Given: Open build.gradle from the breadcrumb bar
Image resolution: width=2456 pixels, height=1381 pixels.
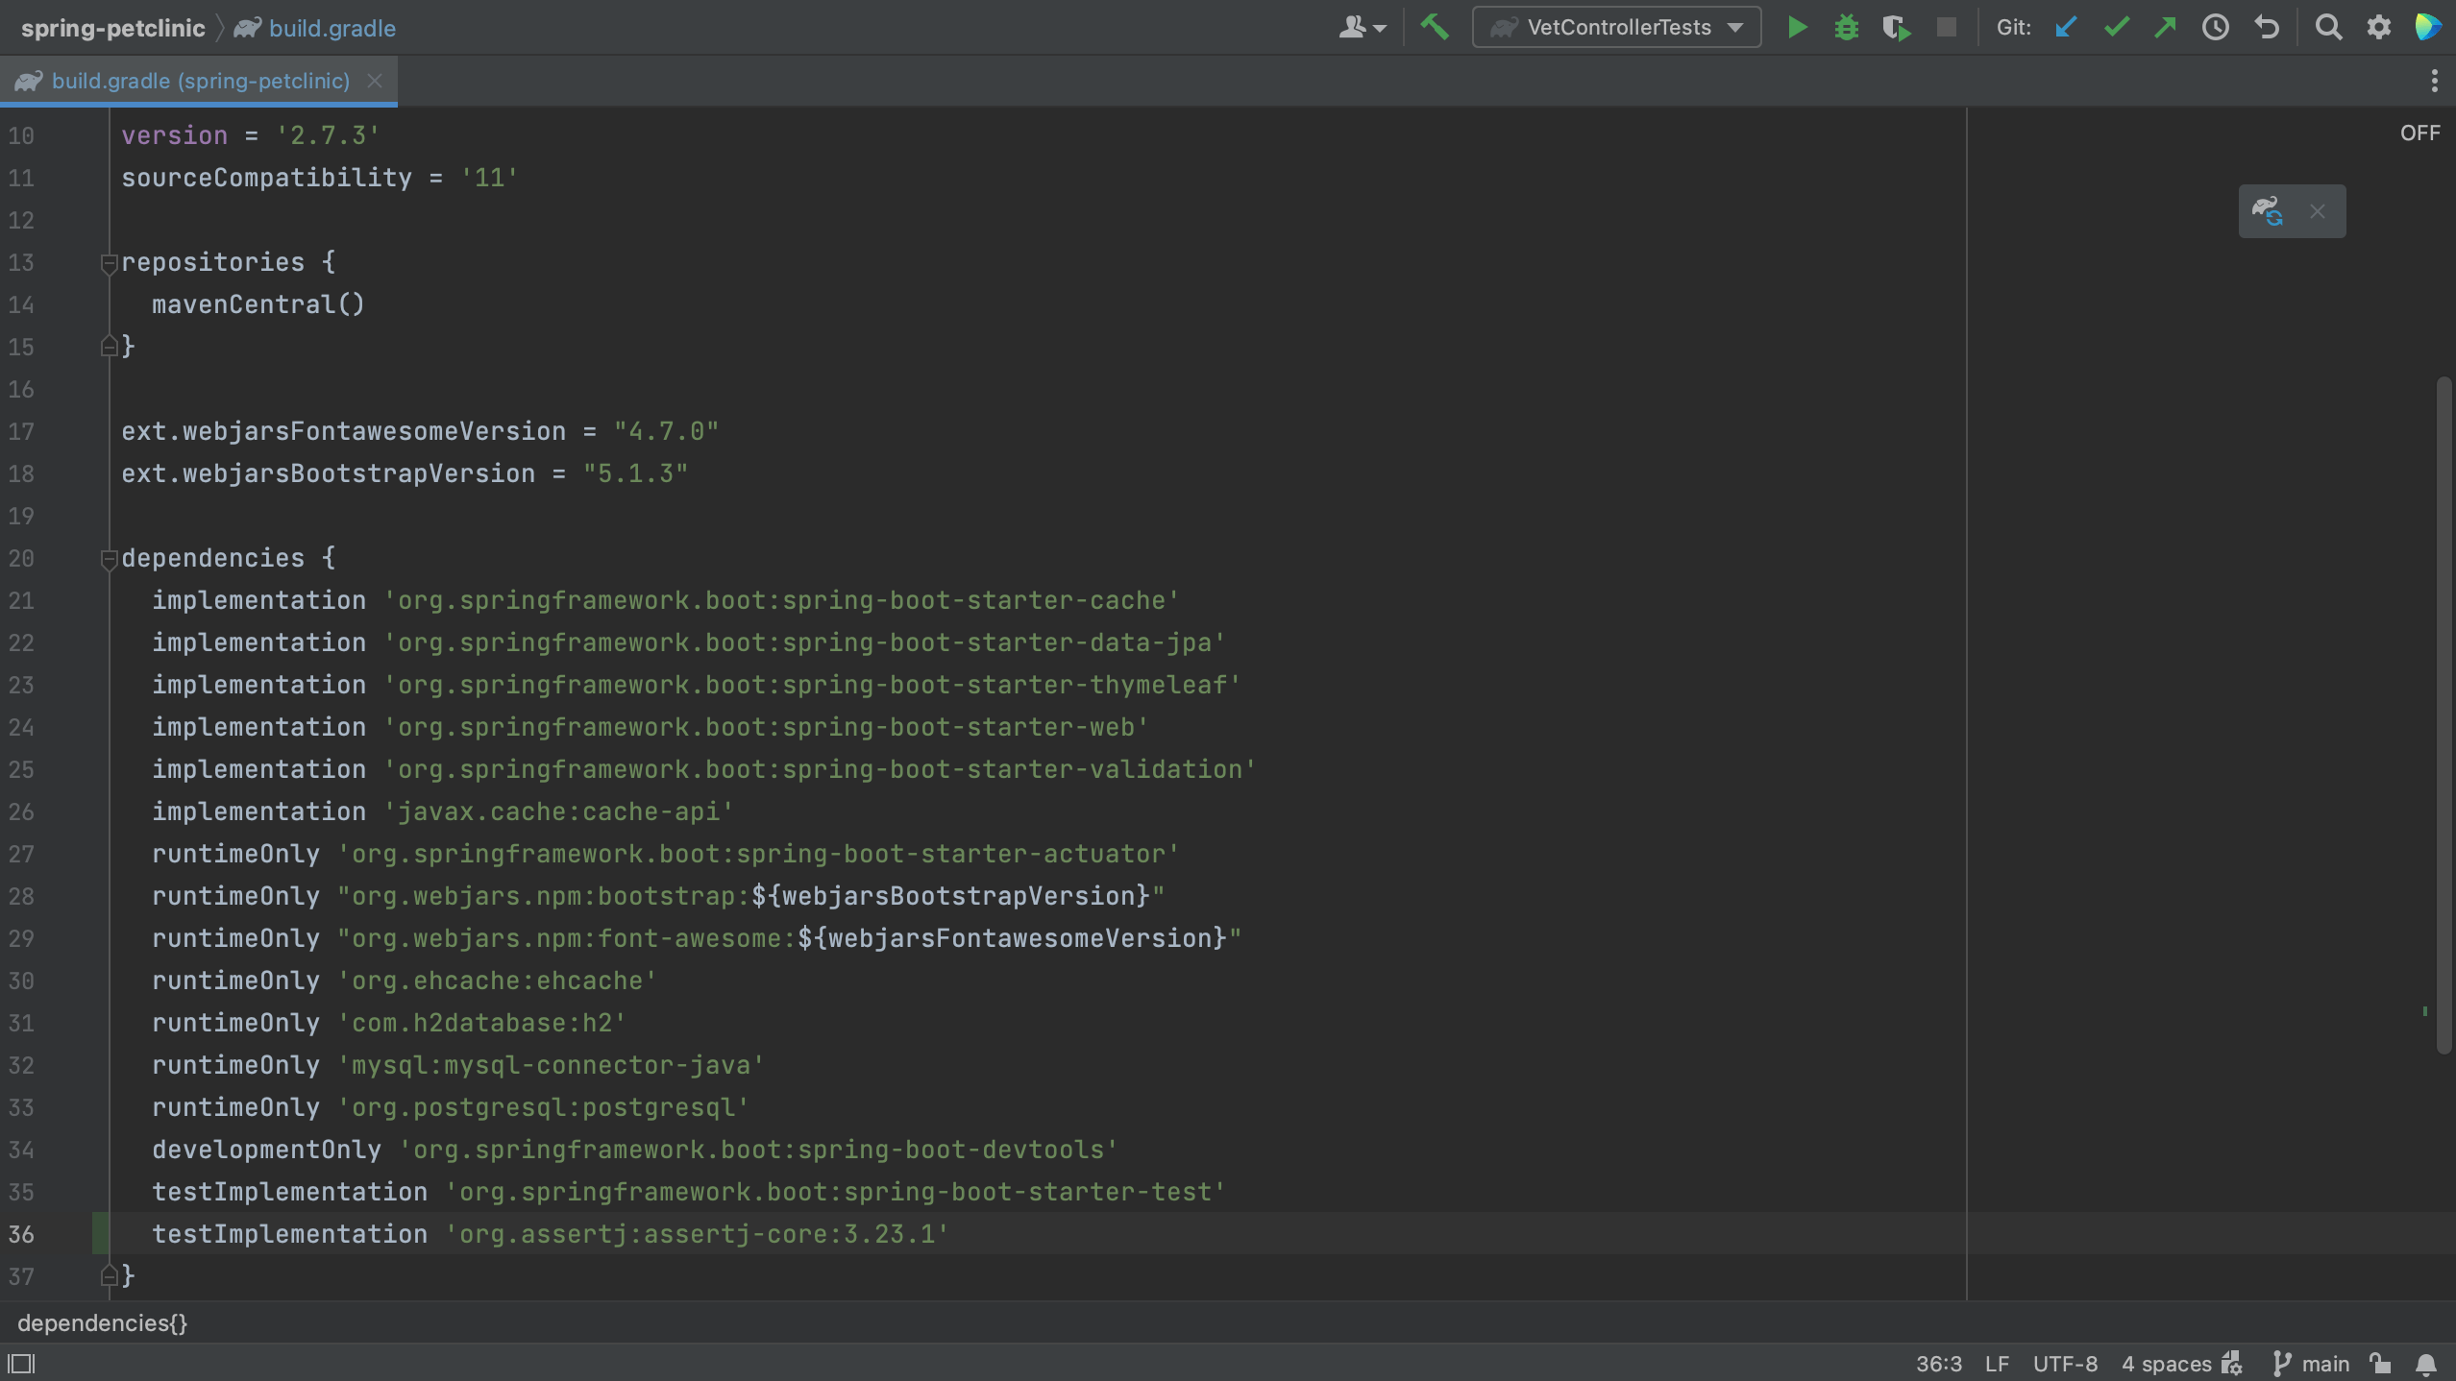Looking at the screenshot, I should (332, 27).
